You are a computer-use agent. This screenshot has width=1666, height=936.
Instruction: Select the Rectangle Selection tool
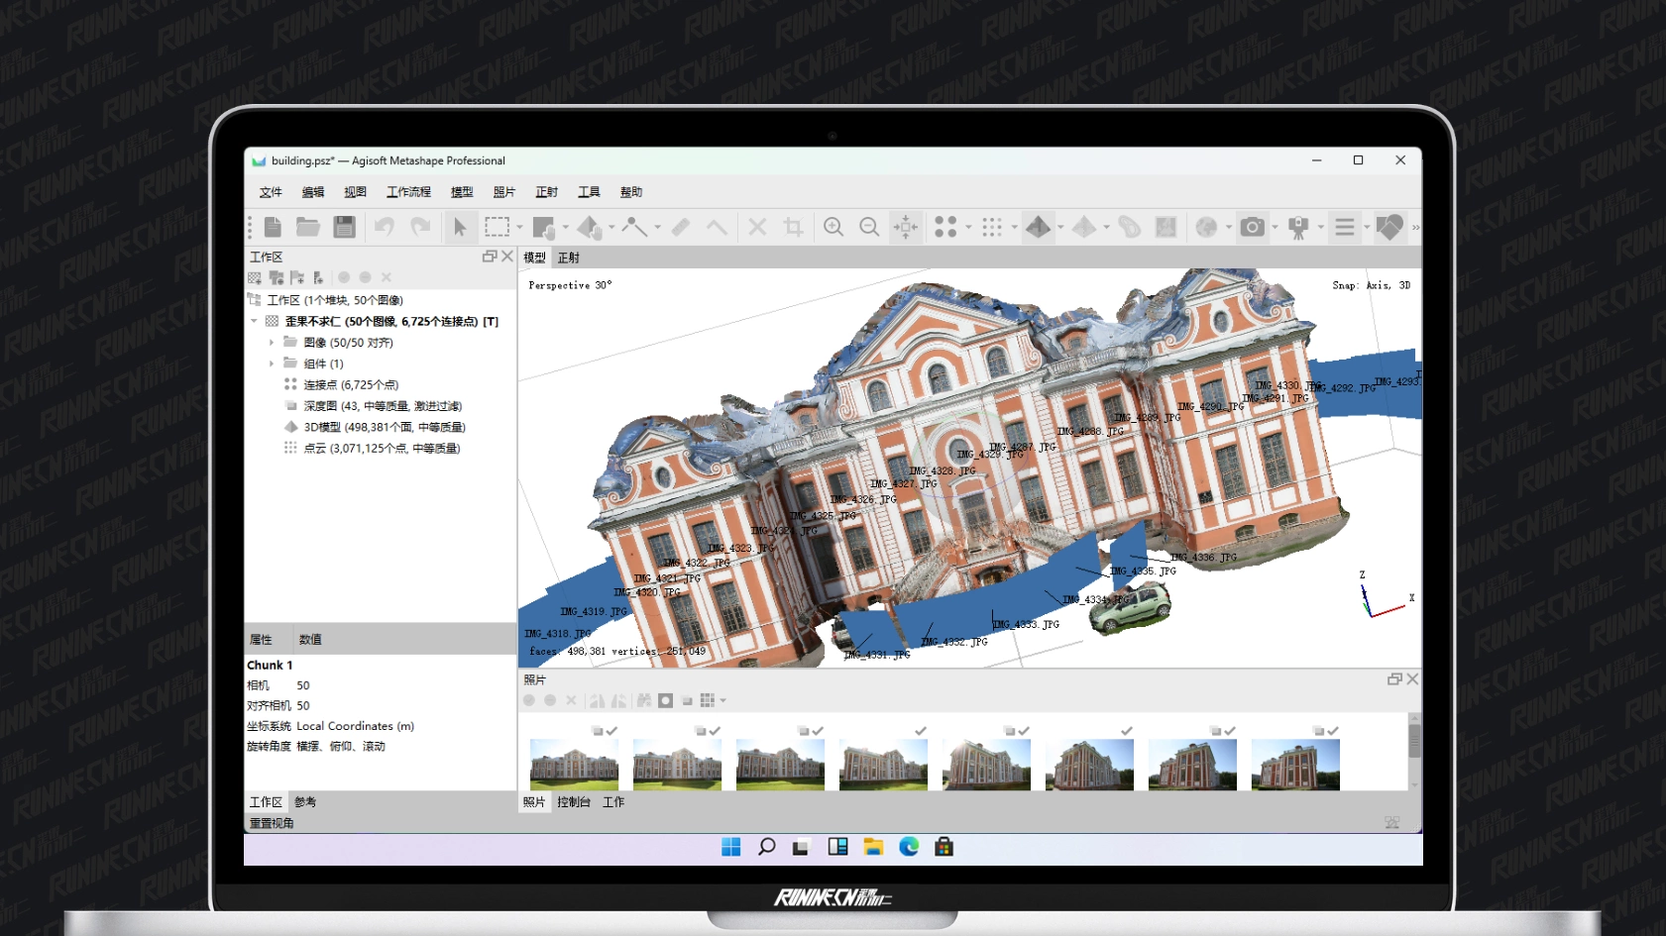[x=497, y=227]
